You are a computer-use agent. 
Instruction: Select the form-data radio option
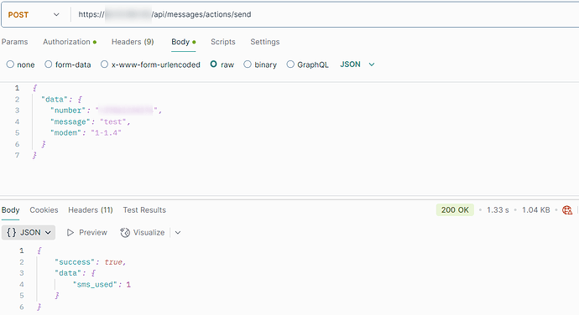point(49,65)
